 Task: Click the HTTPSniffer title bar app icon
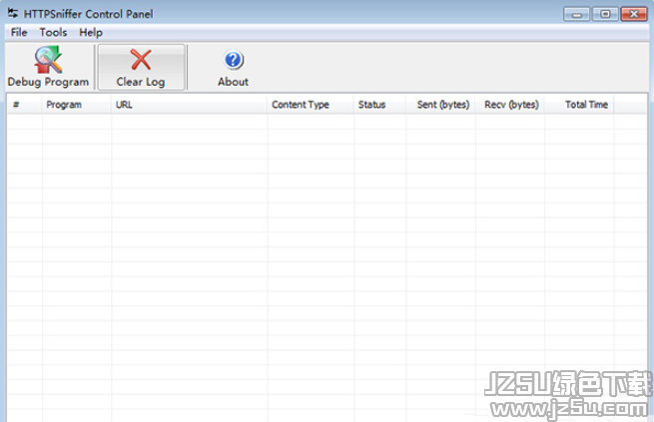click(x=13, y=13)
